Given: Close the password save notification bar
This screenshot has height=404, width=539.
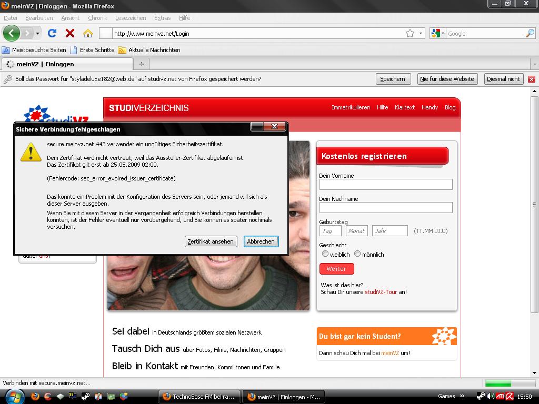Looking at the screenshot, I should 531,79.
